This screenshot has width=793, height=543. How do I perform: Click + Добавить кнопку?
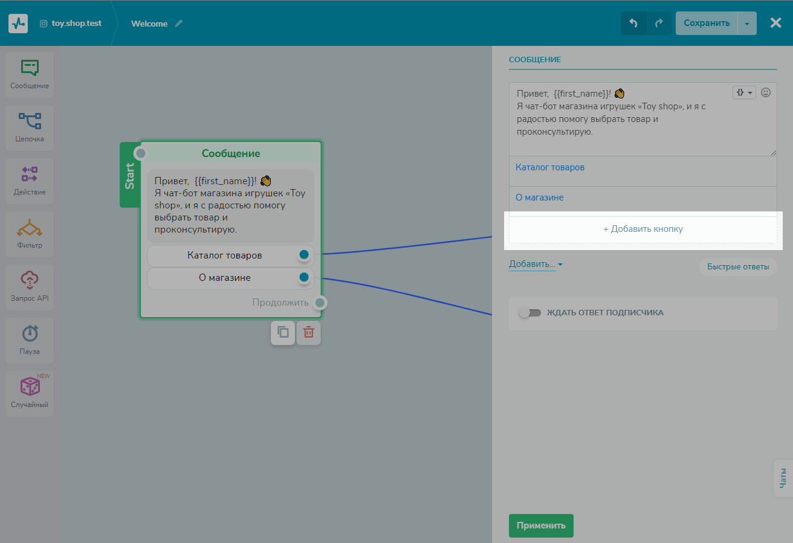coord(643,230)
